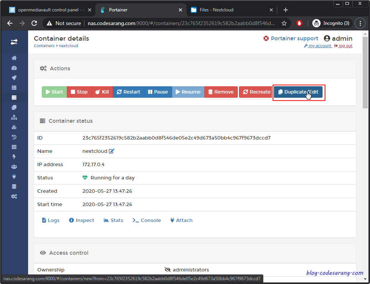The width and height of the screenshot is (370, 284).
Task: Restart the container
Action: click(x=128, y=92)
